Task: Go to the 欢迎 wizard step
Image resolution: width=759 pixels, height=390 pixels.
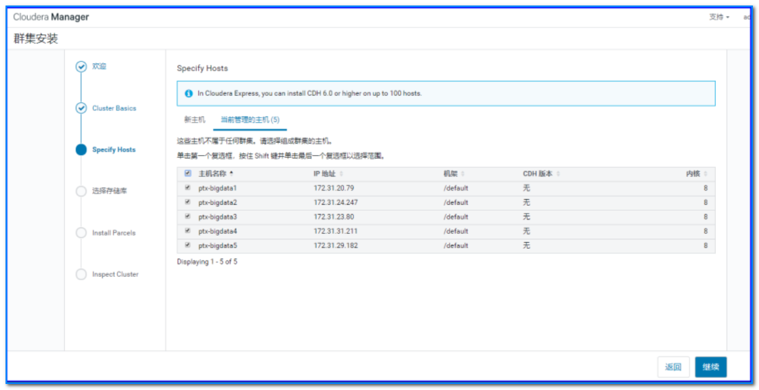Action: coord(99,66)
